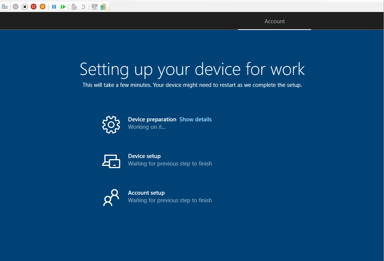Click the grey Start power icon
This screenshot has width=384, height=261.
[15, 7]
